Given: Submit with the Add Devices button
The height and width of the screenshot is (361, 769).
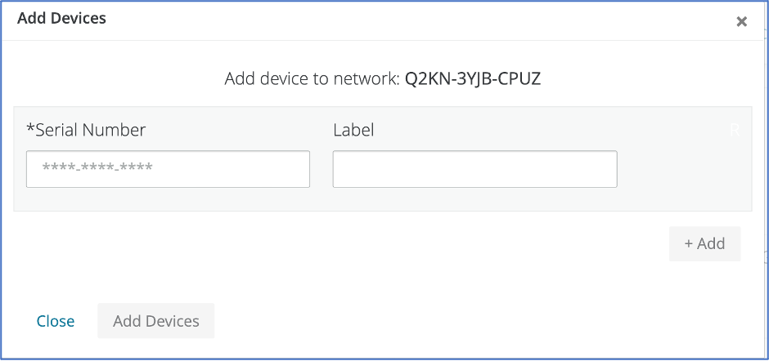Looking at the screenshot, I should coord(155,321).
